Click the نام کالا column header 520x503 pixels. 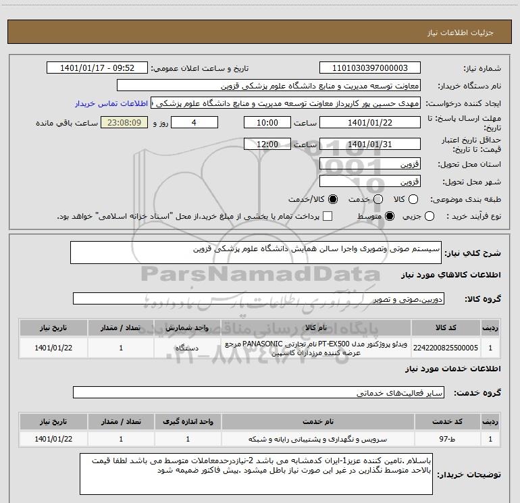tap(316, 327)
